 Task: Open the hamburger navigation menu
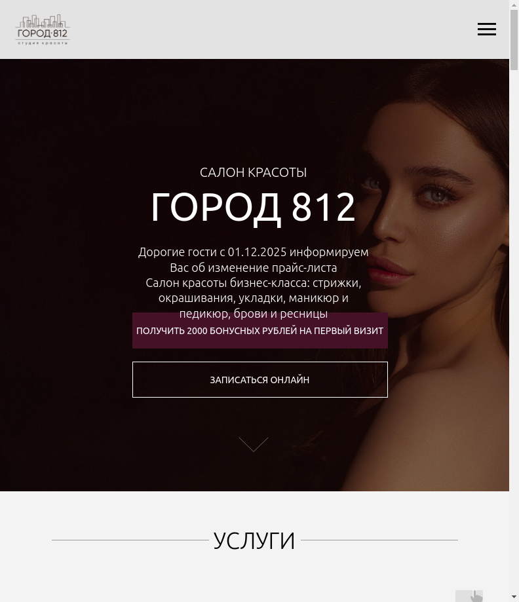487,29
